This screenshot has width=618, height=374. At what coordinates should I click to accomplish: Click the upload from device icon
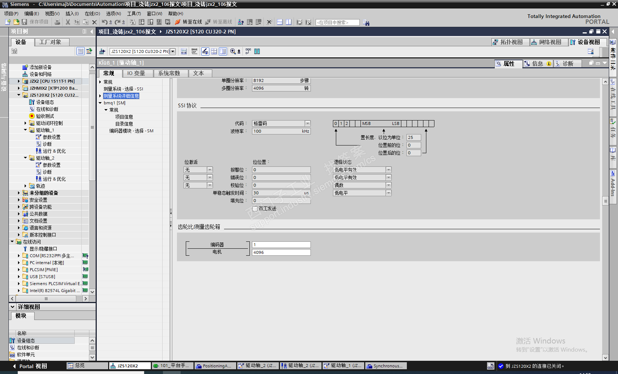150,22
